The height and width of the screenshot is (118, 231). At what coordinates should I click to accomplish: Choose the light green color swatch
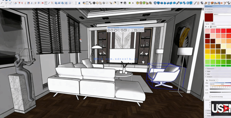207,62
